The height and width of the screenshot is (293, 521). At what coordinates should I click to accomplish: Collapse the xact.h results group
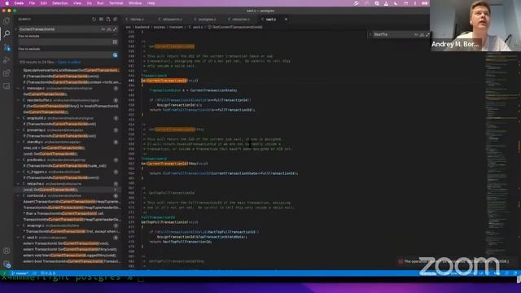19,238
